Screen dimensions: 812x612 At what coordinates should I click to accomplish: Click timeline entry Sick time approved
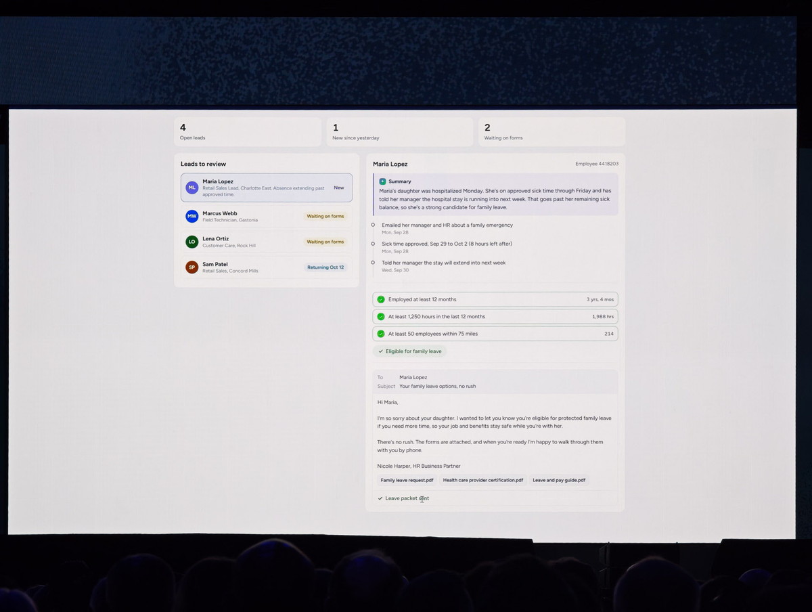pos(447,247)
